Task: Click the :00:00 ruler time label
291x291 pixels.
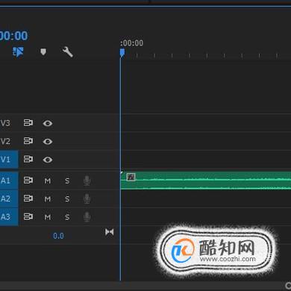Action: pos(131,43)
